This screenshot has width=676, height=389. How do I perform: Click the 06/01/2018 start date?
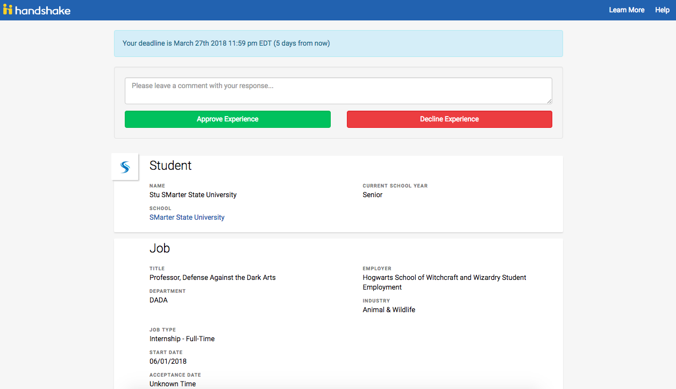coord(168,362)
